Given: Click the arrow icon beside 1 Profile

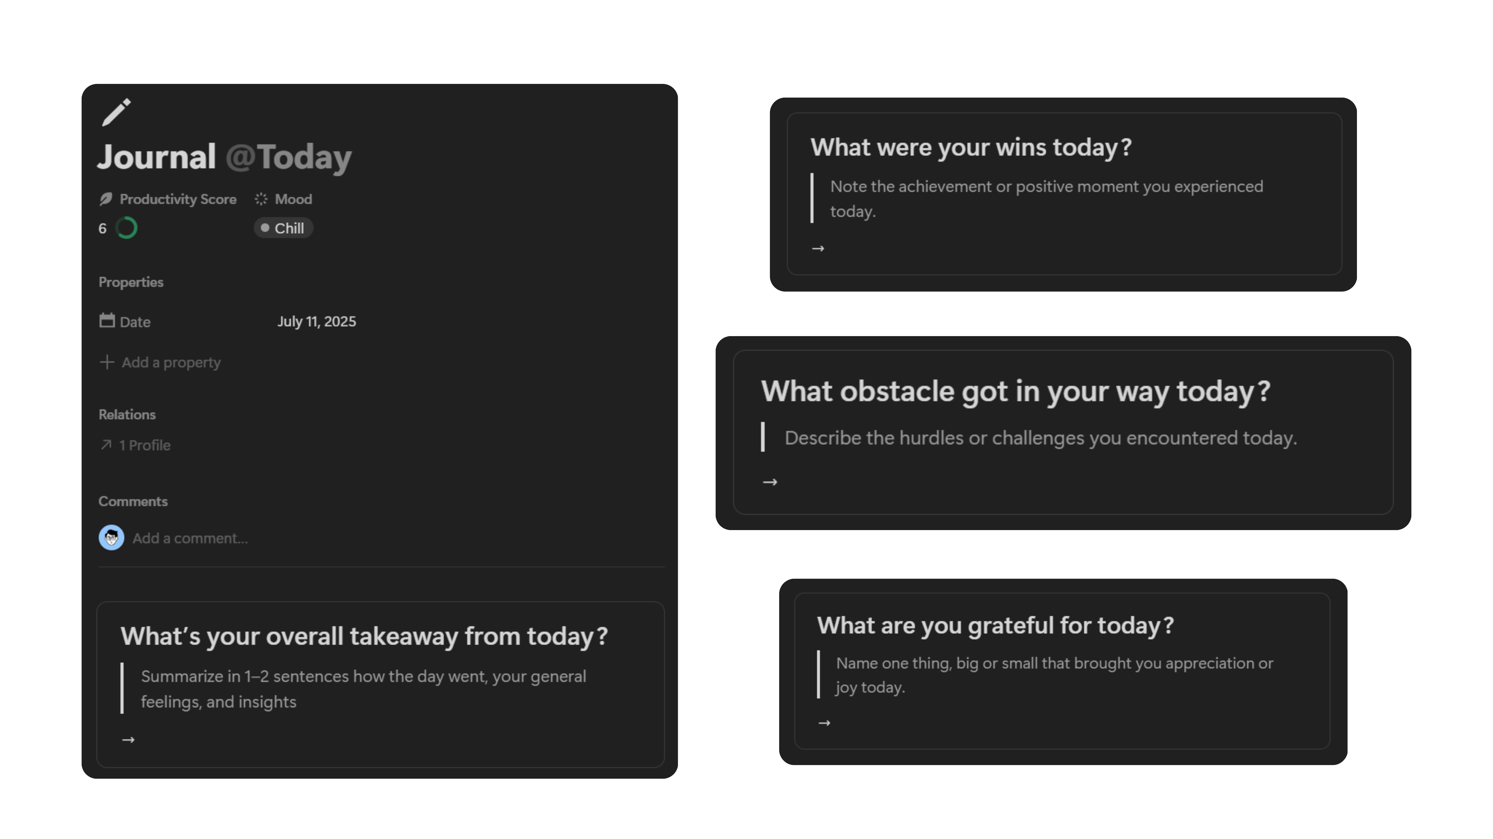Looking at the screenshot, I should coord(106,445).
